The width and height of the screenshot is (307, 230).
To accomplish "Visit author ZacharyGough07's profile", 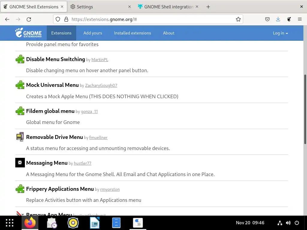I will (x=101, y=85).
